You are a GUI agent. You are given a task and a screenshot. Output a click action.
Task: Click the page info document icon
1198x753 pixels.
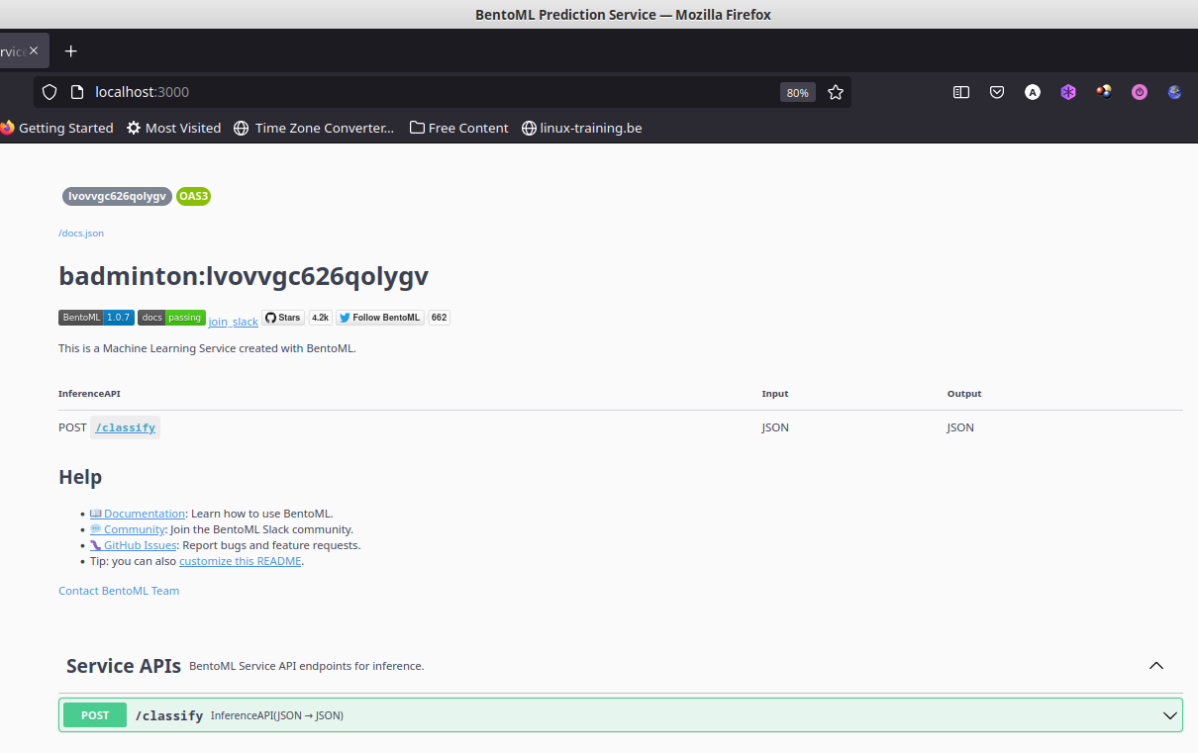coord(76,92)
